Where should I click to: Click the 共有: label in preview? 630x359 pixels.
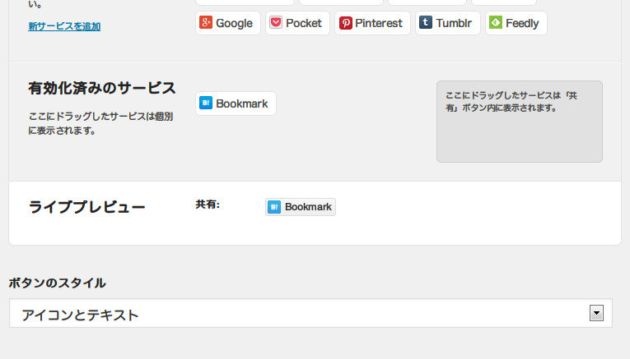(208, 205)
